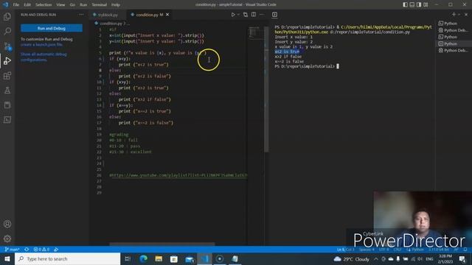Switch to the condition.py tab
This screenshot has height=265, width=472.
click(x=147, y=15)
